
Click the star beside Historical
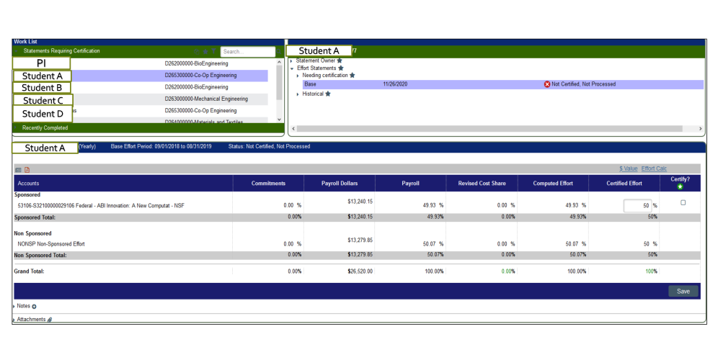(328, 94)
